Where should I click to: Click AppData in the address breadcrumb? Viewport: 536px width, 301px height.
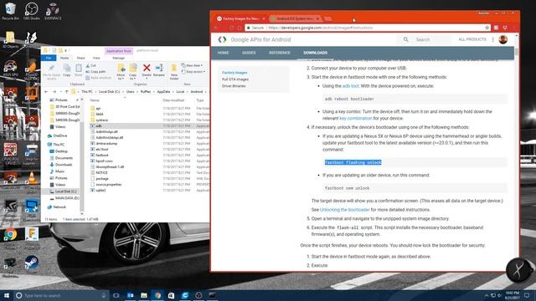[163, 92]
